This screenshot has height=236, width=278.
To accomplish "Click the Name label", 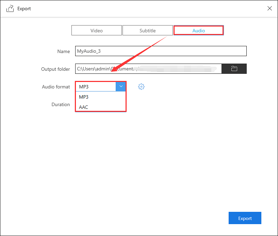I will point(63,52).
